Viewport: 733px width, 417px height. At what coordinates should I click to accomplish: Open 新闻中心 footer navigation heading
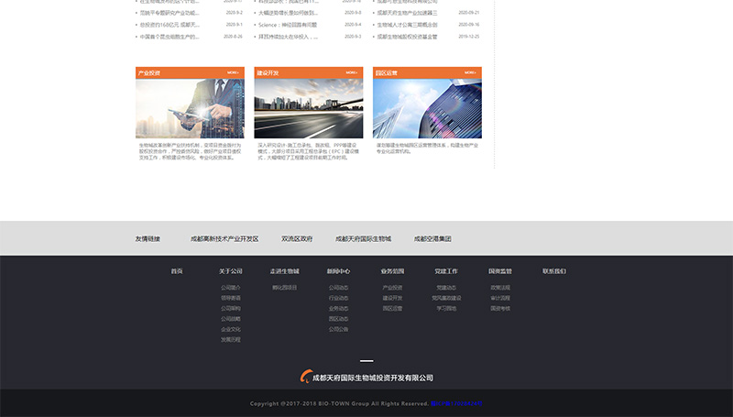(x=338, y=271)
